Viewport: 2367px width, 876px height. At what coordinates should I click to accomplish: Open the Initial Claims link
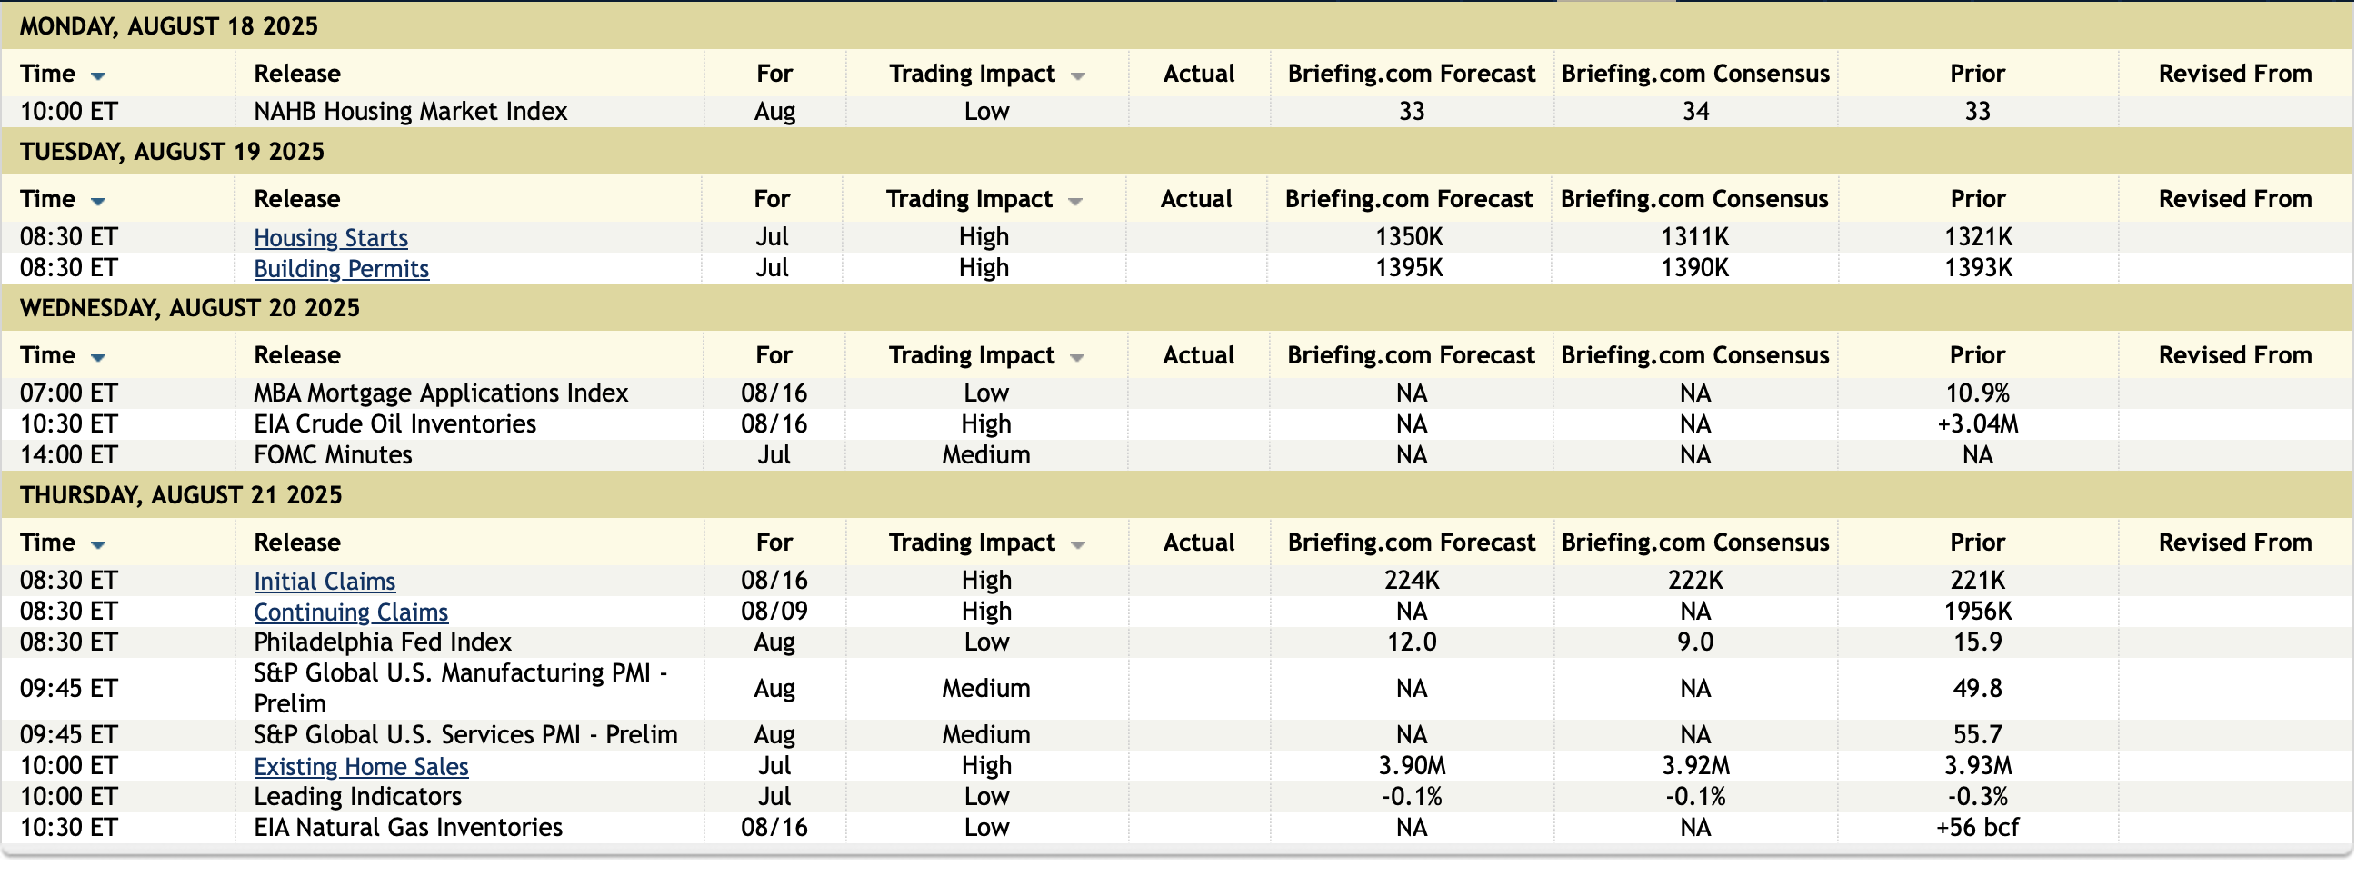(x=325, y=582)
